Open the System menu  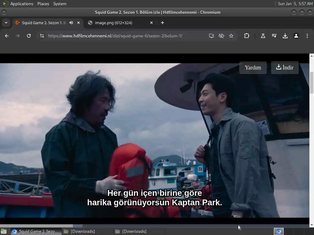(x=60, y=4)
